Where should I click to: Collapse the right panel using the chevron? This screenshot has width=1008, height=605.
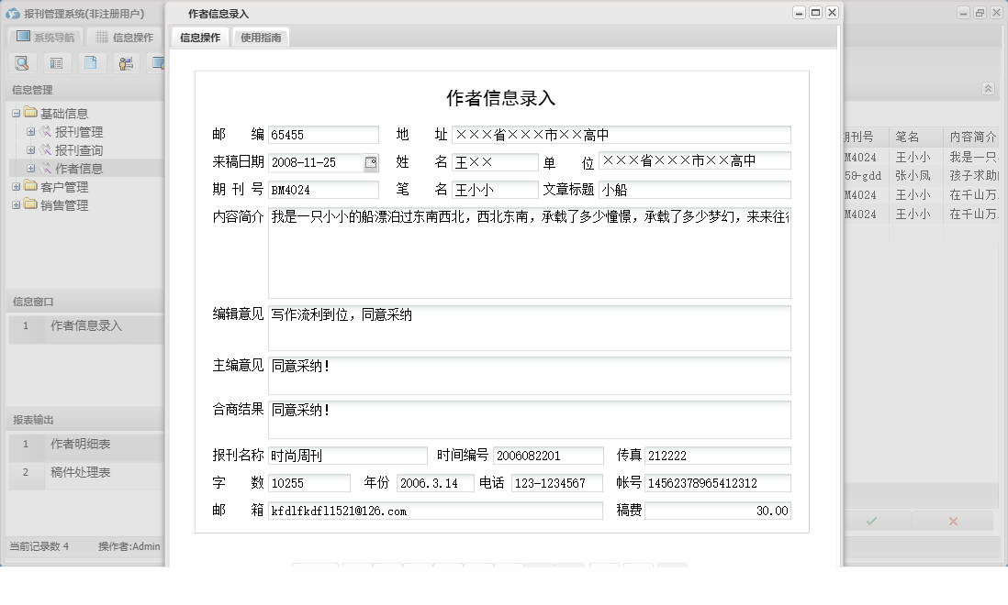click(989, 89)
